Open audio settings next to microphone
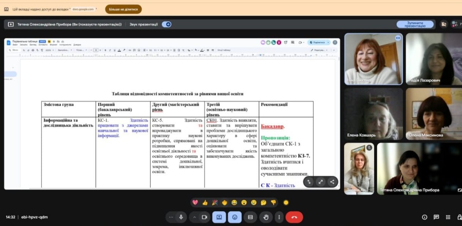 [x=171, y=217]
